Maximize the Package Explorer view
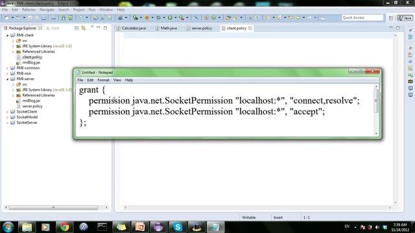The width and height of the screenshot is (415, 233). click(105, 28)
